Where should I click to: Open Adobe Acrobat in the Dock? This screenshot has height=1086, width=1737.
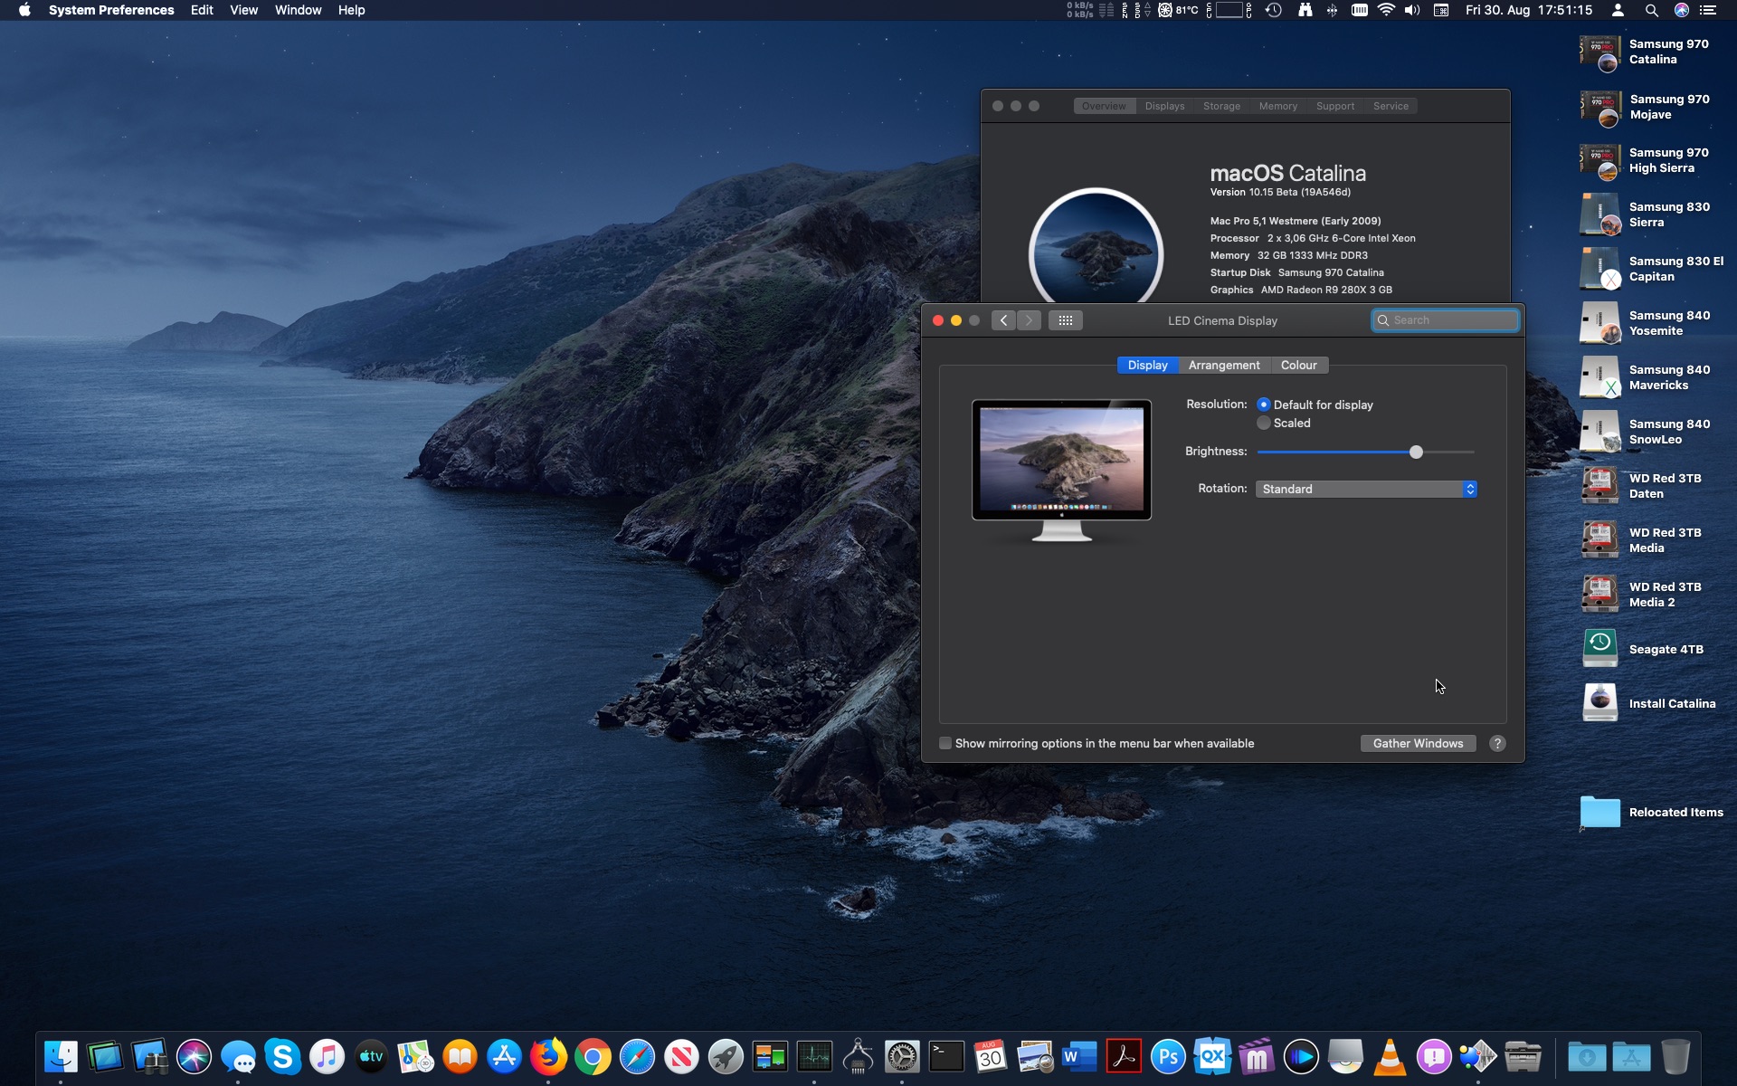click(1124, 1056)
